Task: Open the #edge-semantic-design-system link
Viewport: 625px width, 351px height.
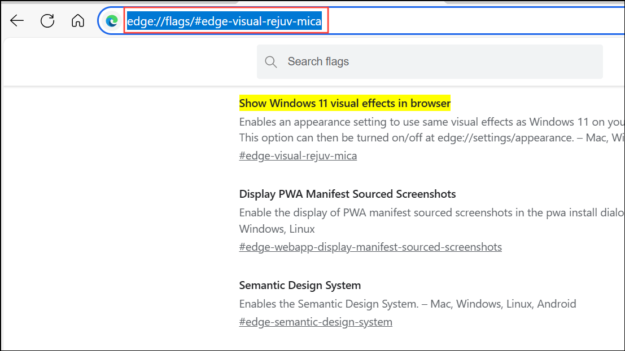Action: tap(316, 322)
